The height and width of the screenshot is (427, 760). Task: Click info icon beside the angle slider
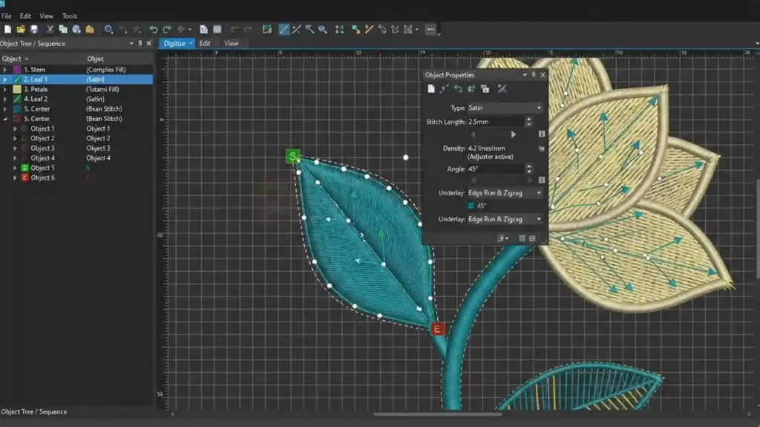point(541,180)
